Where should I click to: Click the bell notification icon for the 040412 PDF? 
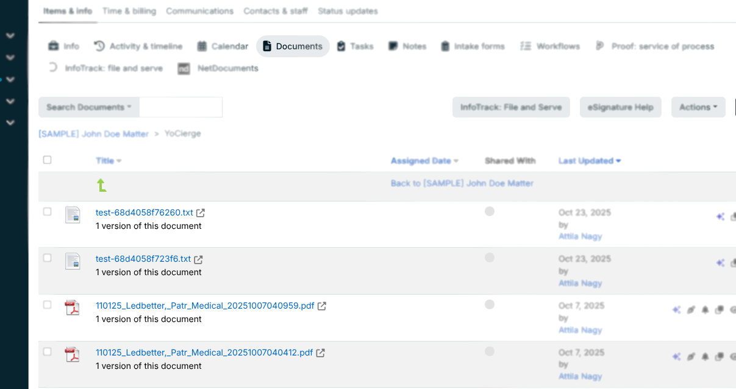705,357
